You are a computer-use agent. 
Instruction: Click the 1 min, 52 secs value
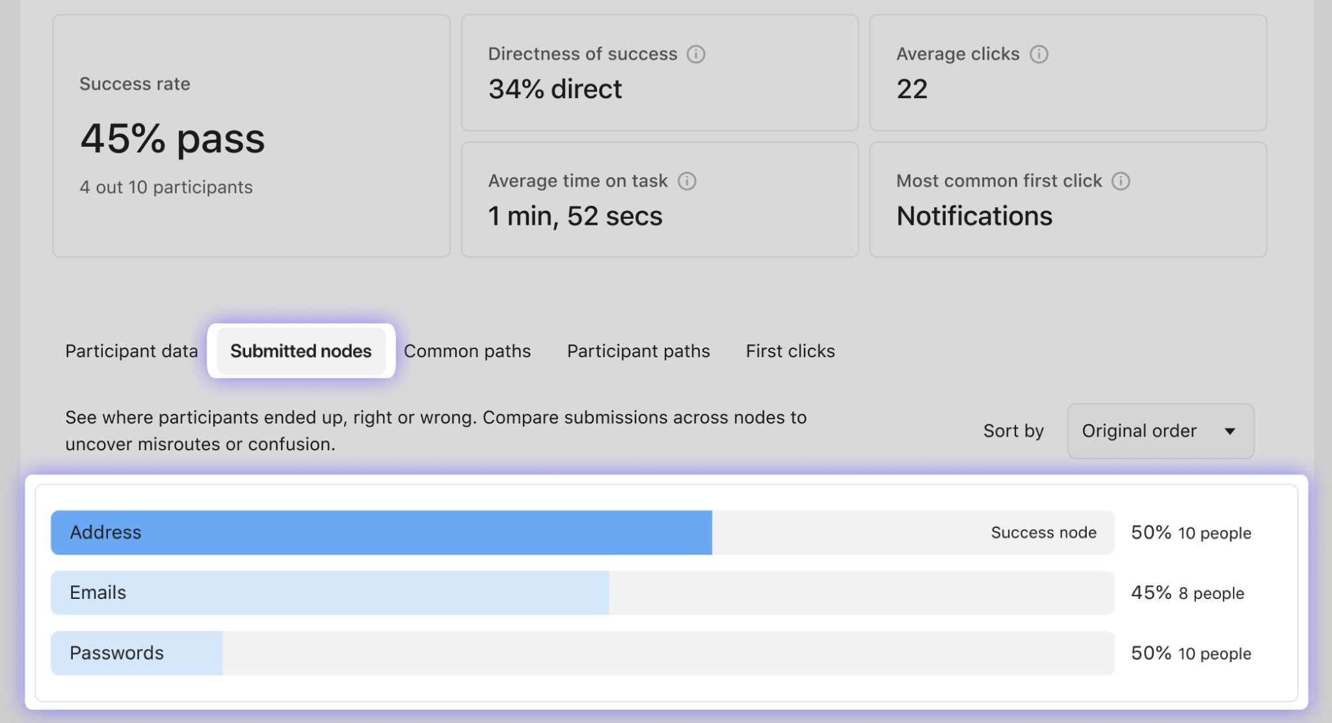click(575, 216)
